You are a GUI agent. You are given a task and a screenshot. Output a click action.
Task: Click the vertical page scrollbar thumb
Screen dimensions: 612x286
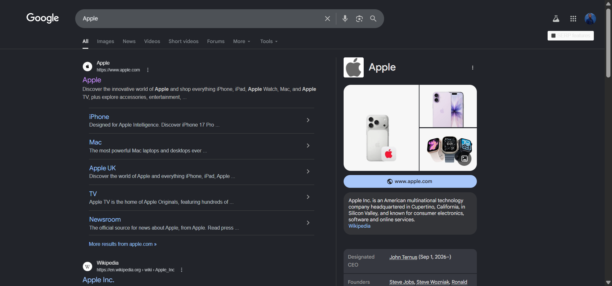[x=608, y=43]
